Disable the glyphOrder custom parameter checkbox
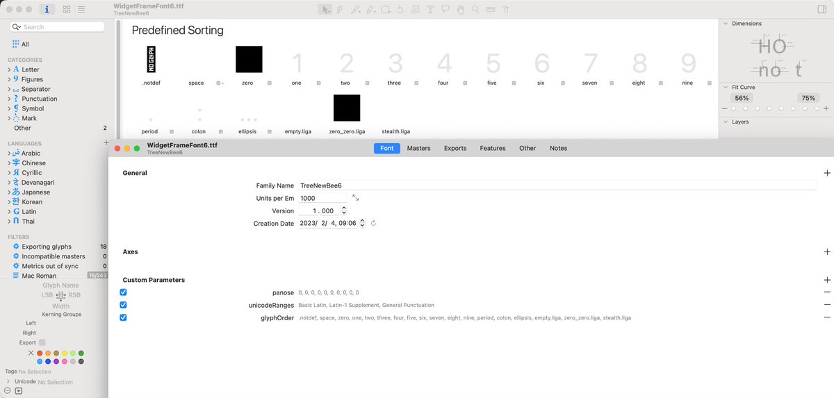Viewport: 834px width, 398px height. [x=123, y=317]
